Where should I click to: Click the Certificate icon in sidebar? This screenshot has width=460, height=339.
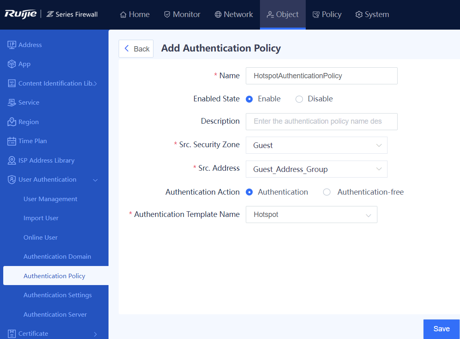click(x=12, y=334)
